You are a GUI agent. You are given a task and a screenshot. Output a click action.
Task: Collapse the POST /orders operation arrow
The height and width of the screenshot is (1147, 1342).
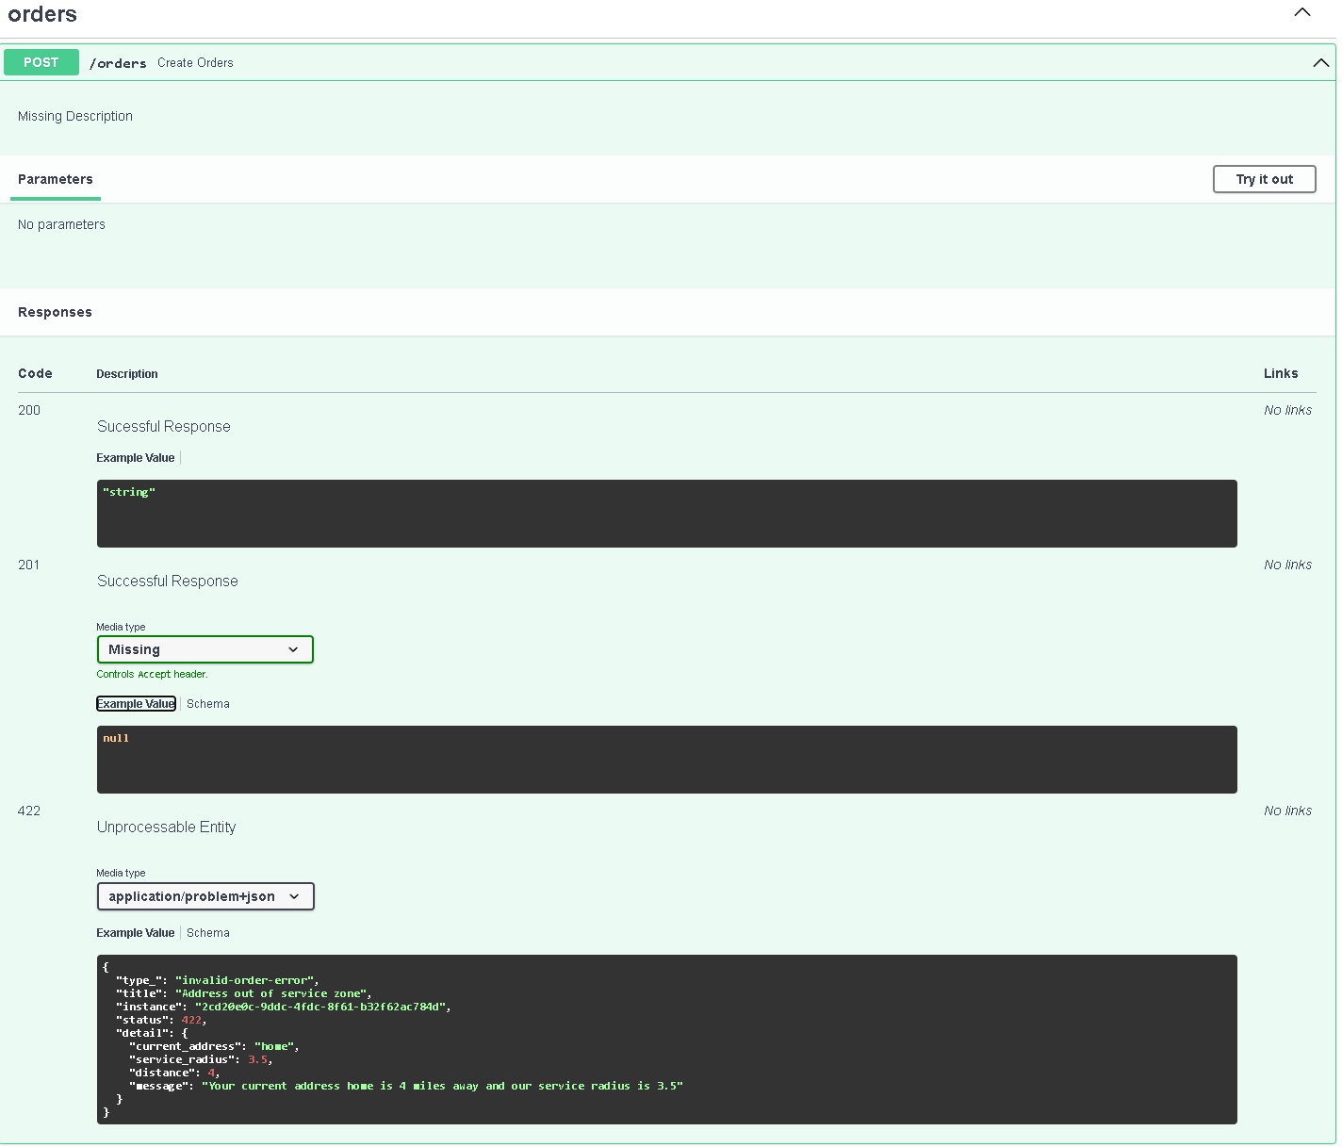tap(1320, 63)
